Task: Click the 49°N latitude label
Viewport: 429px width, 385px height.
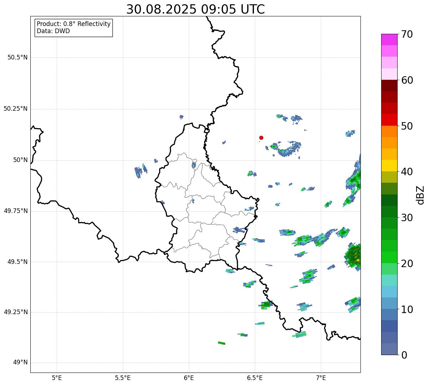Action: pos(20,363)
